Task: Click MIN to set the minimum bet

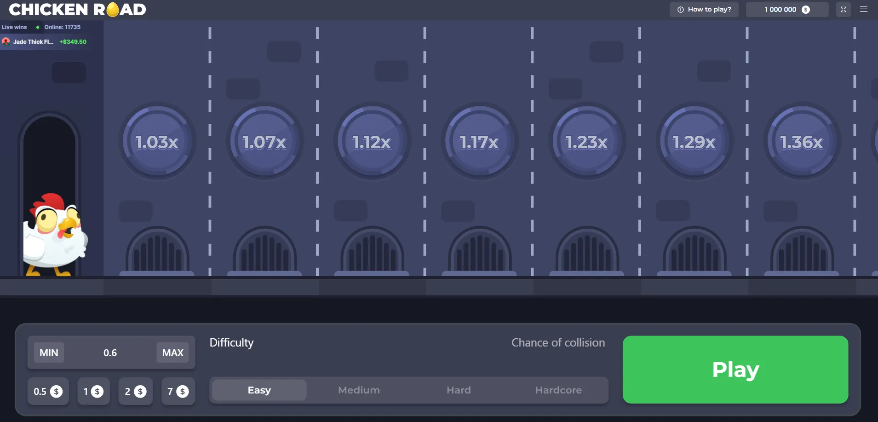Action: click(x=48, y=353)
